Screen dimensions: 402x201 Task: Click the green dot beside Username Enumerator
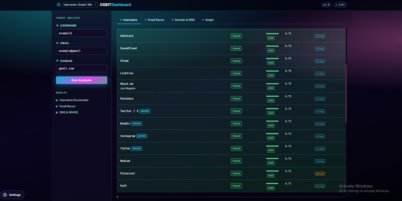57,100
